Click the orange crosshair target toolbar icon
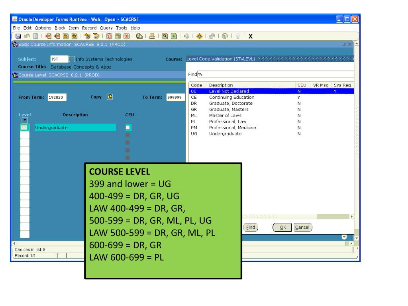 tap(199, 36)
